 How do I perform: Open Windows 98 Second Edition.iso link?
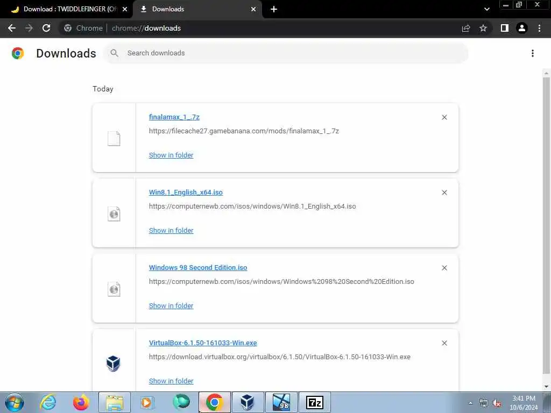point(198,268)
